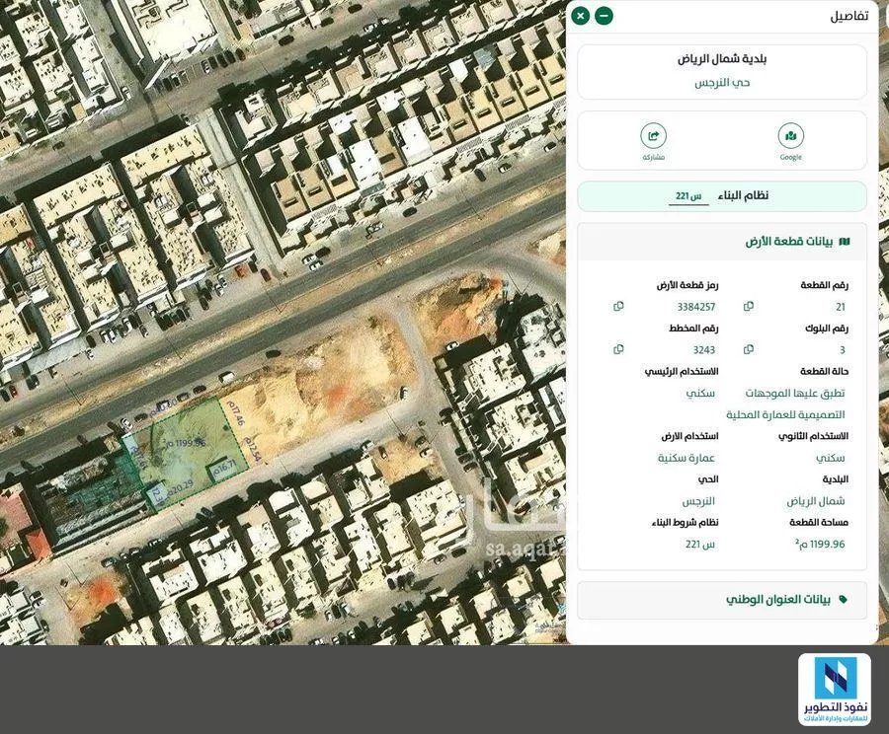Image resolution: width=889 pixels, height=734 pixels.
Task: Copy plan number 3243 using copy icon
Action: tap(617, 348)
